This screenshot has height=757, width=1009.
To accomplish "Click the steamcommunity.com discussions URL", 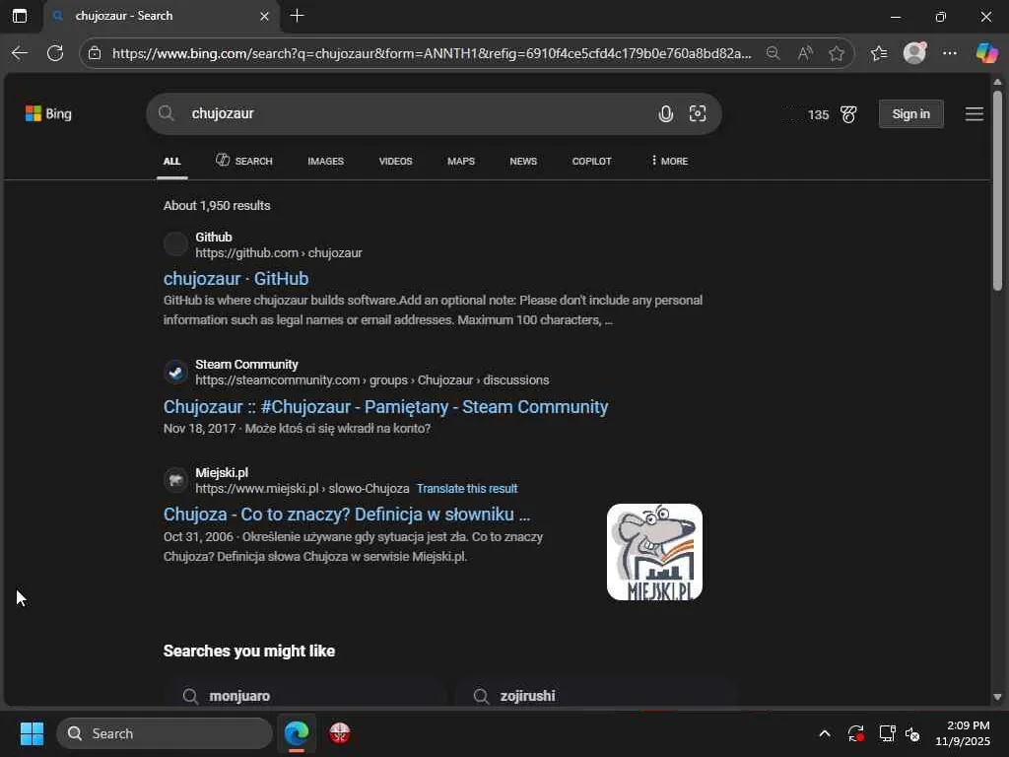I will click(x=371, y=380).
